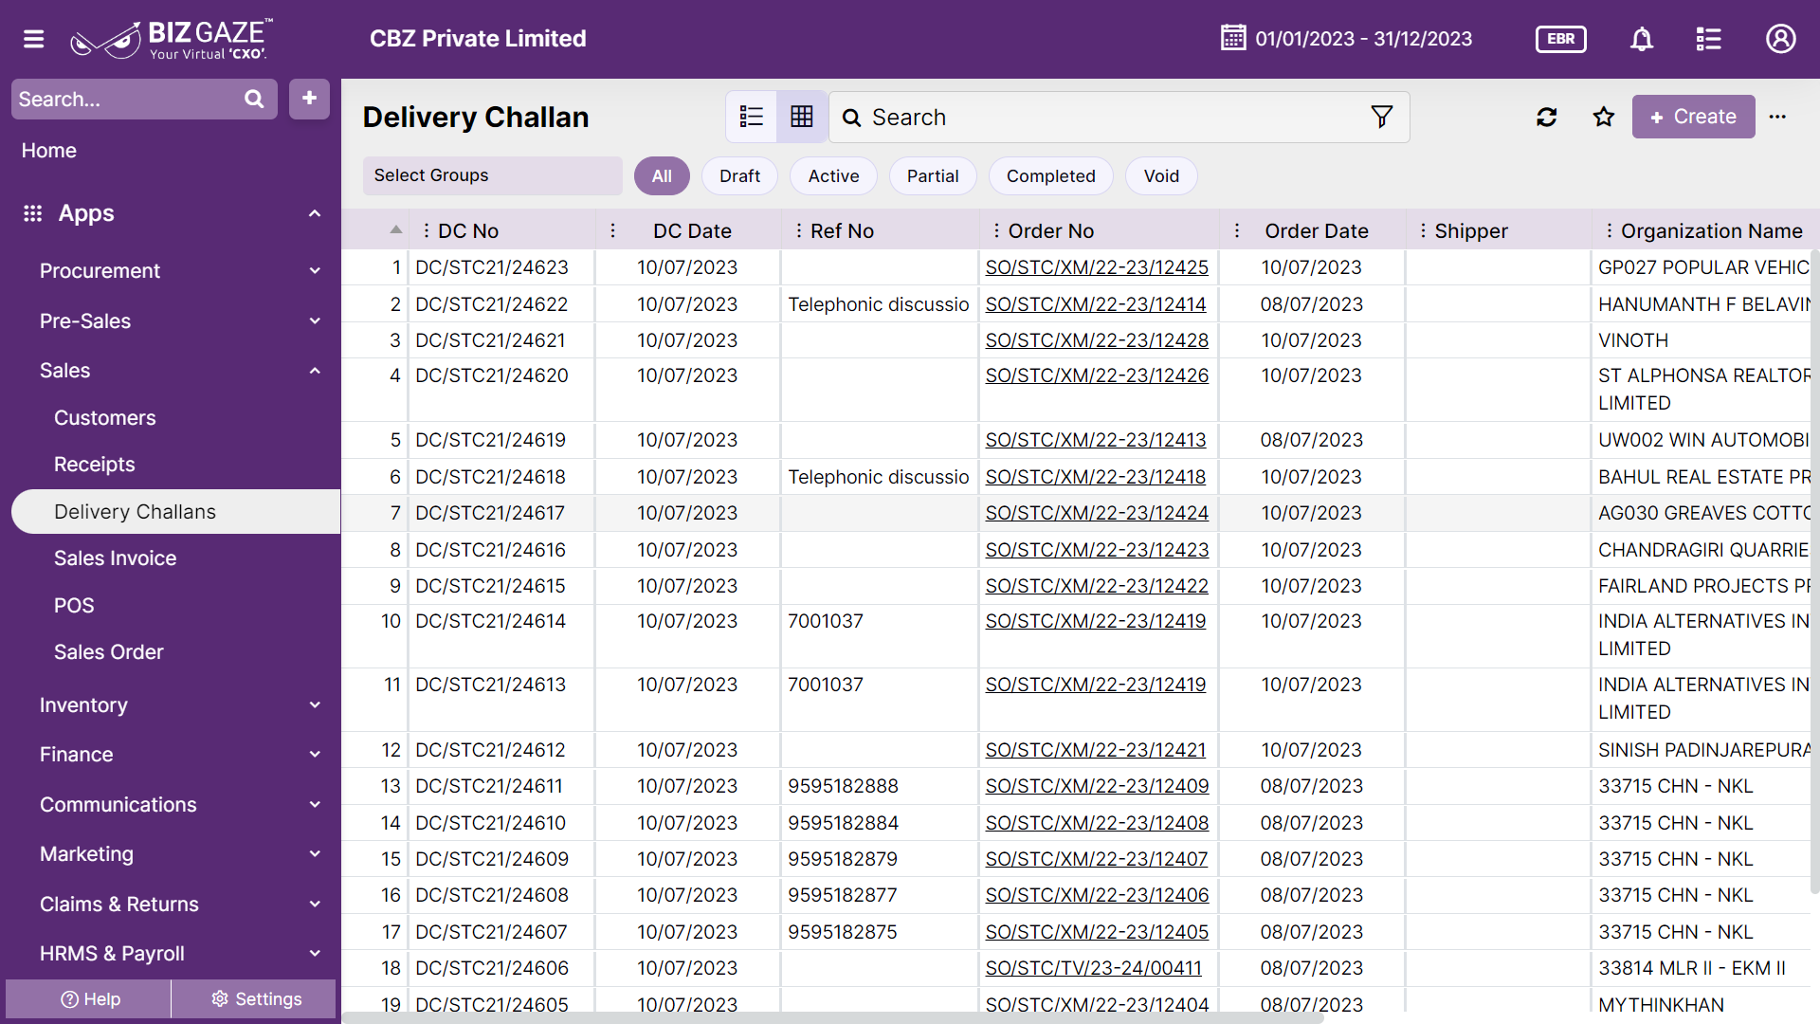Viewport: 1820px width, 1024px height.
Task: Click the Apps grid icon
Action: coord(33,213)
